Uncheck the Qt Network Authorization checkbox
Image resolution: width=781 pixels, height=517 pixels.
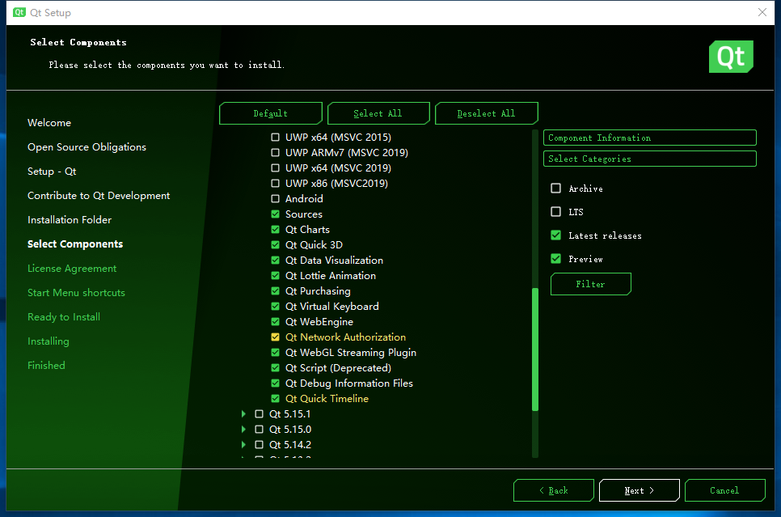tap(275, 337)
